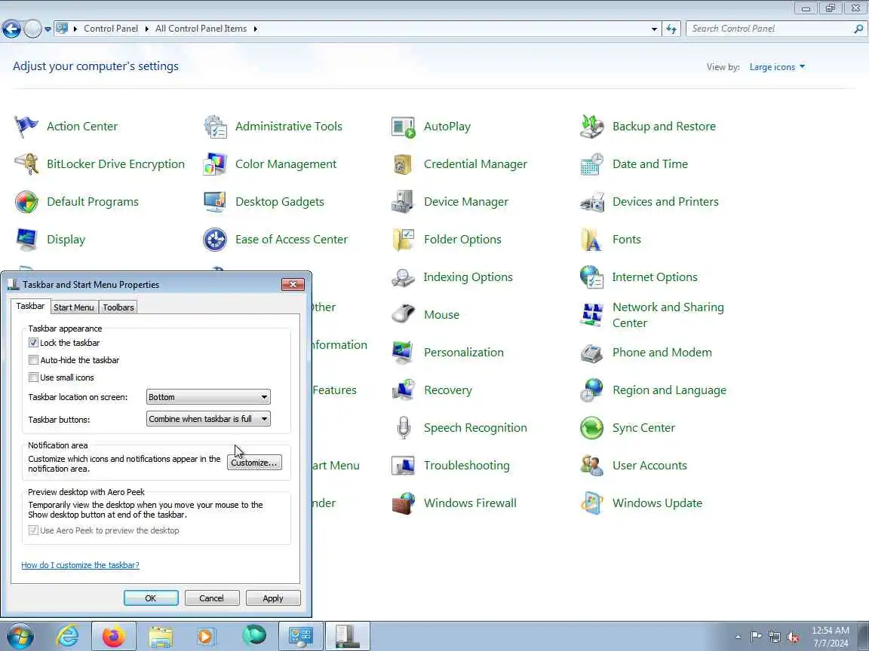Open the Network and Sharing Center icon

point(592,315)
